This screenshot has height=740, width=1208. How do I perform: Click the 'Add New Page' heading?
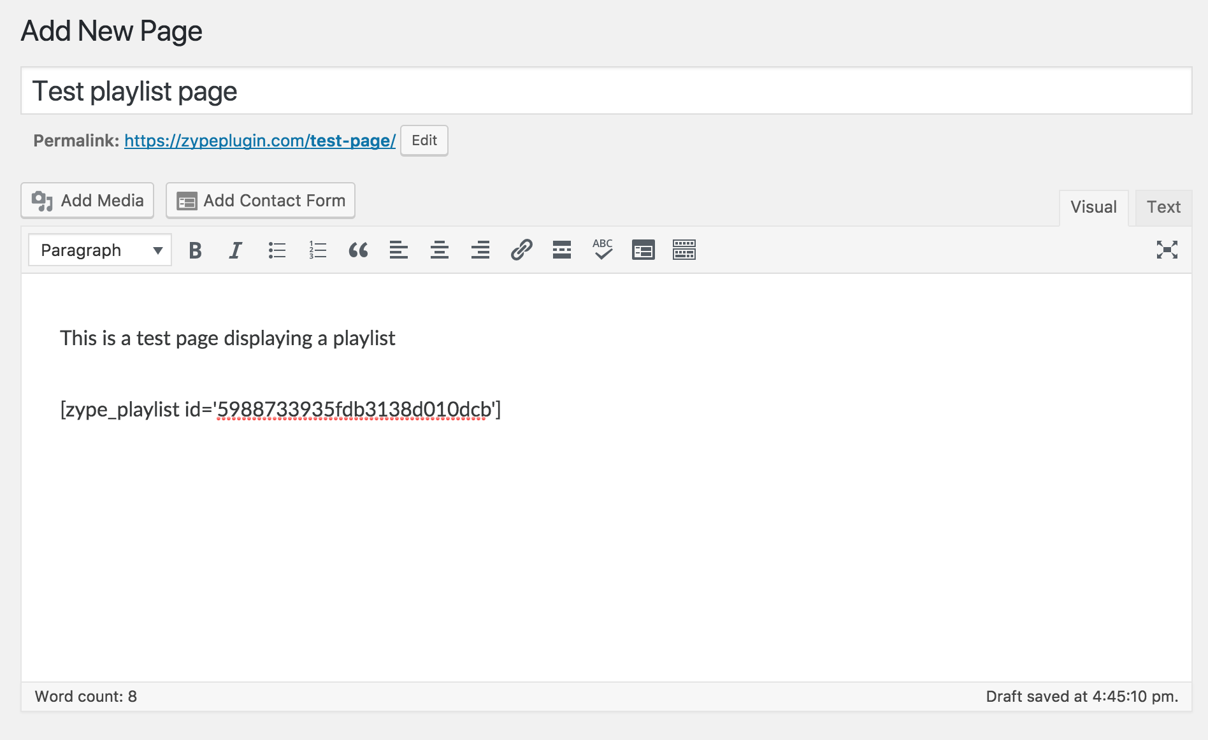click(x=111, y=31)
